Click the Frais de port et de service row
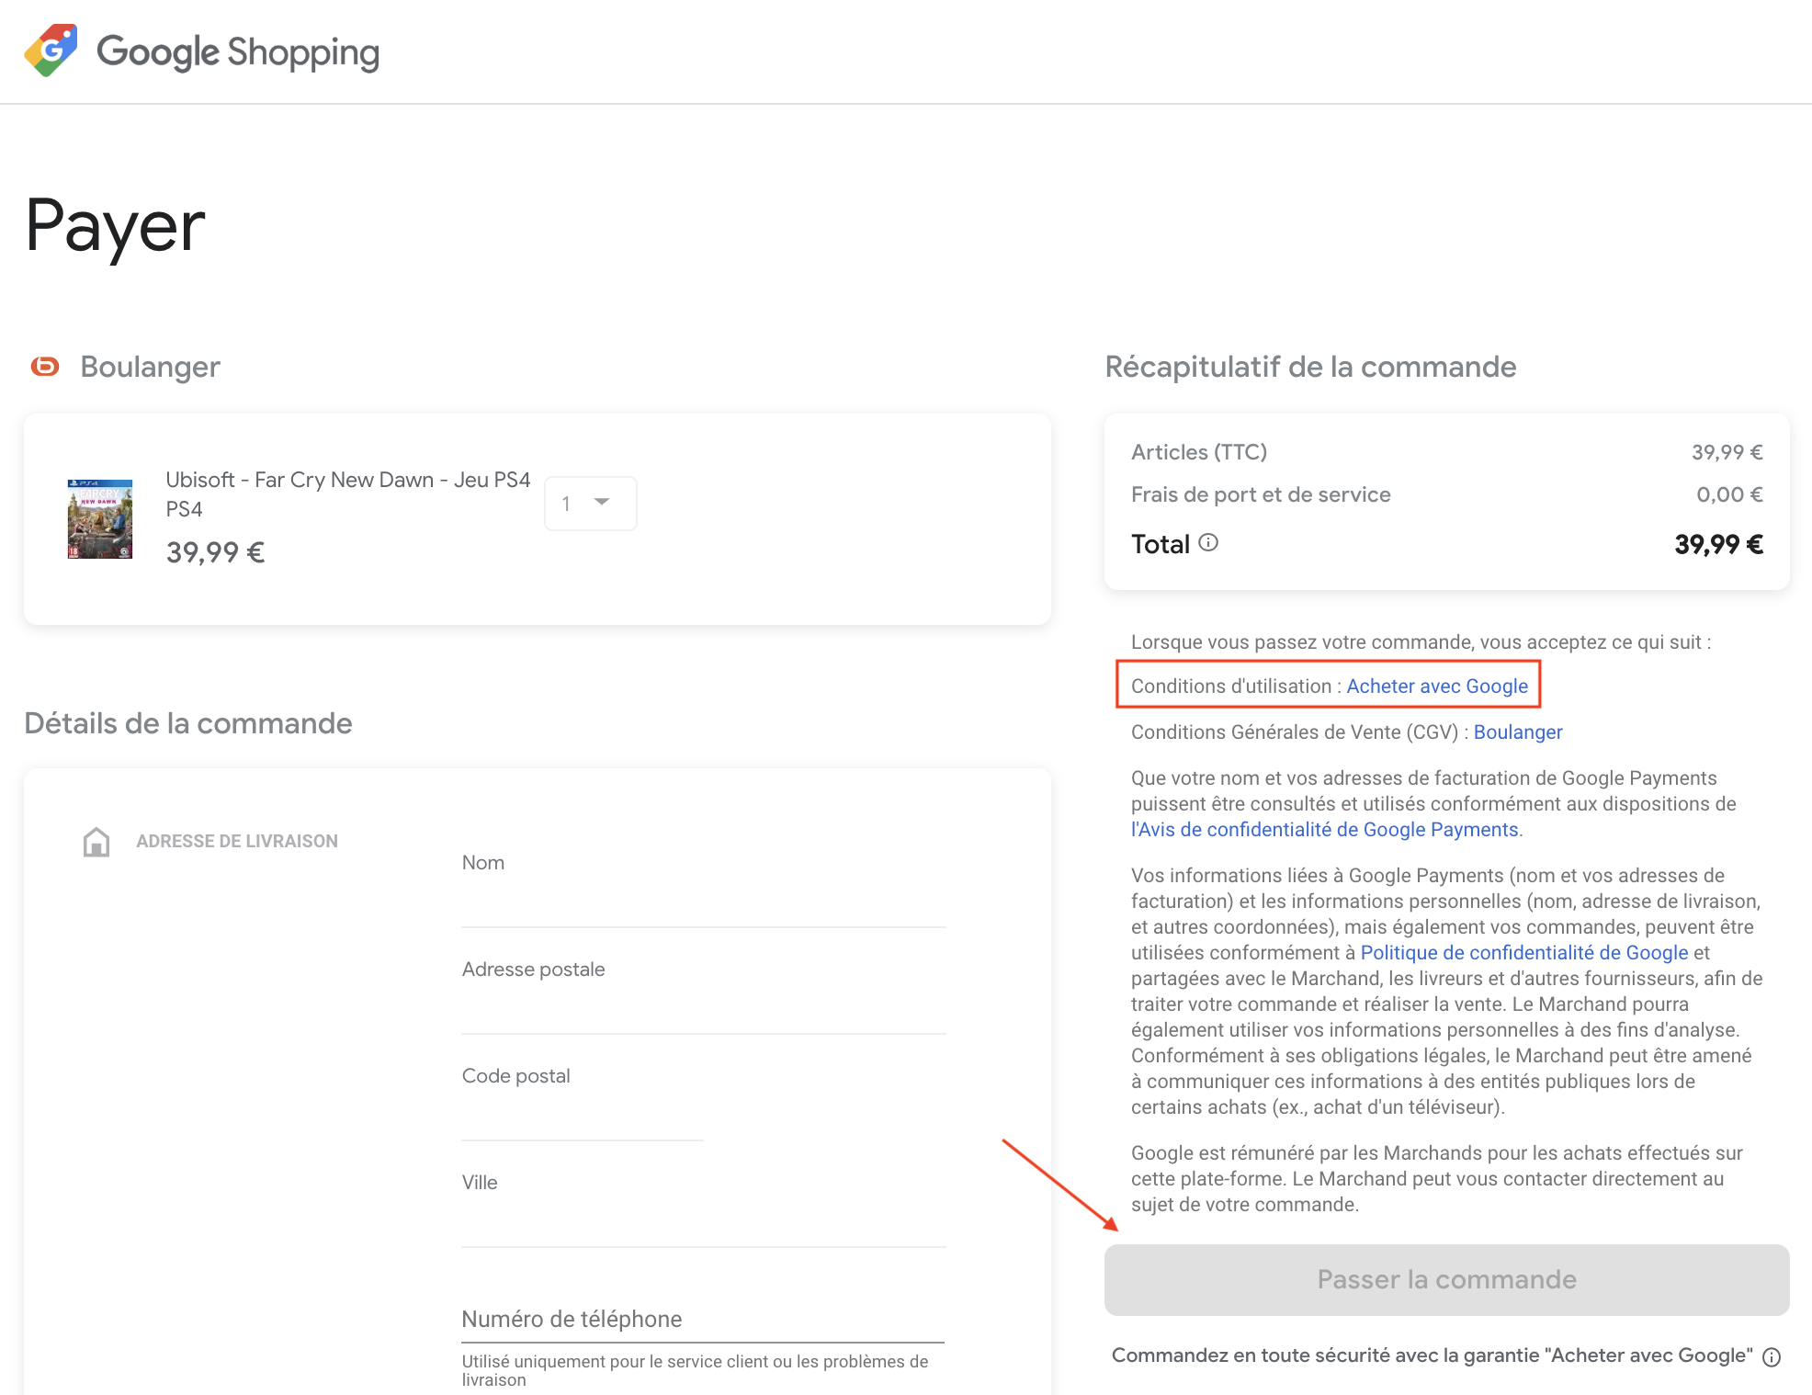The height and width of the screenshot is (1395, 1812). (1446, 494)
